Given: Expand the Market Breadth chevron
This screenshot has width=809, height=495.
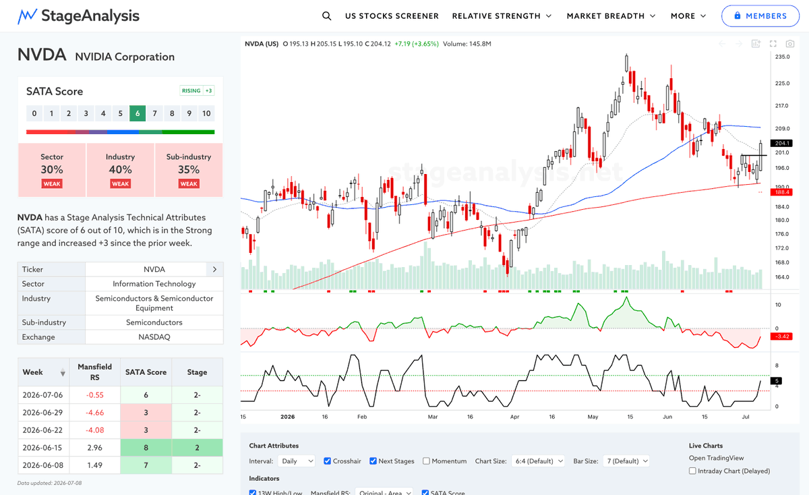Looking at the screenshot, I should pyautogui.click(x=653, y=16).
